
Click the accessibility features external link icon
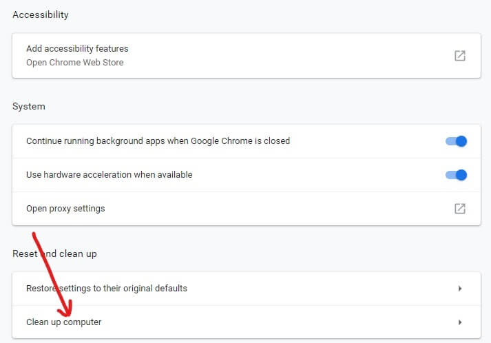[x=460, y=56]
